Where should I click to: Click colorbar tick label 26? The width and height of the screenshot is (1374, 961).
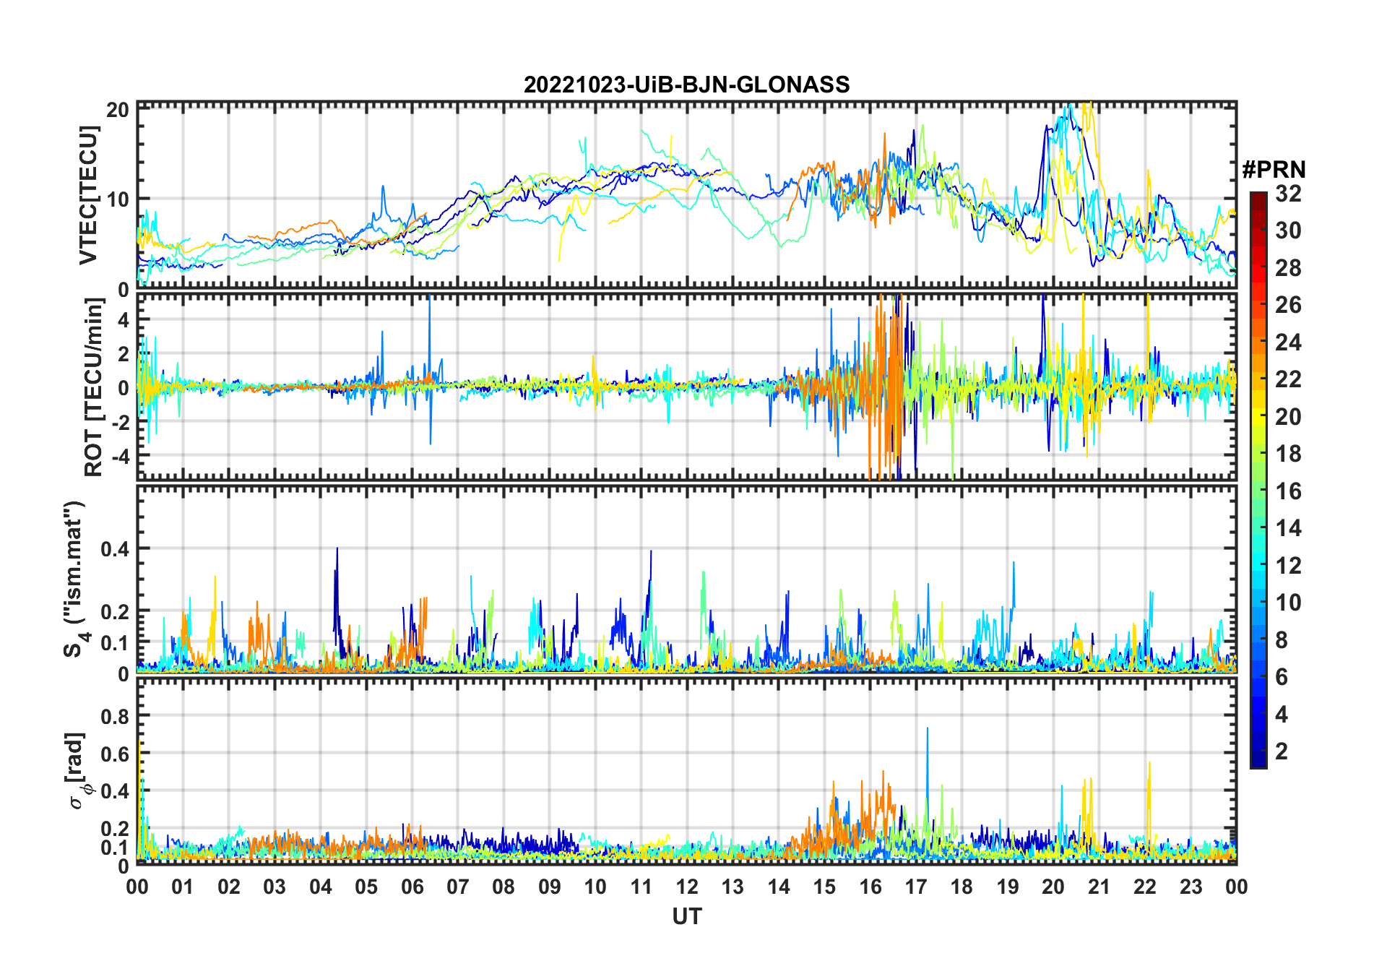(x=1288, y=305)
